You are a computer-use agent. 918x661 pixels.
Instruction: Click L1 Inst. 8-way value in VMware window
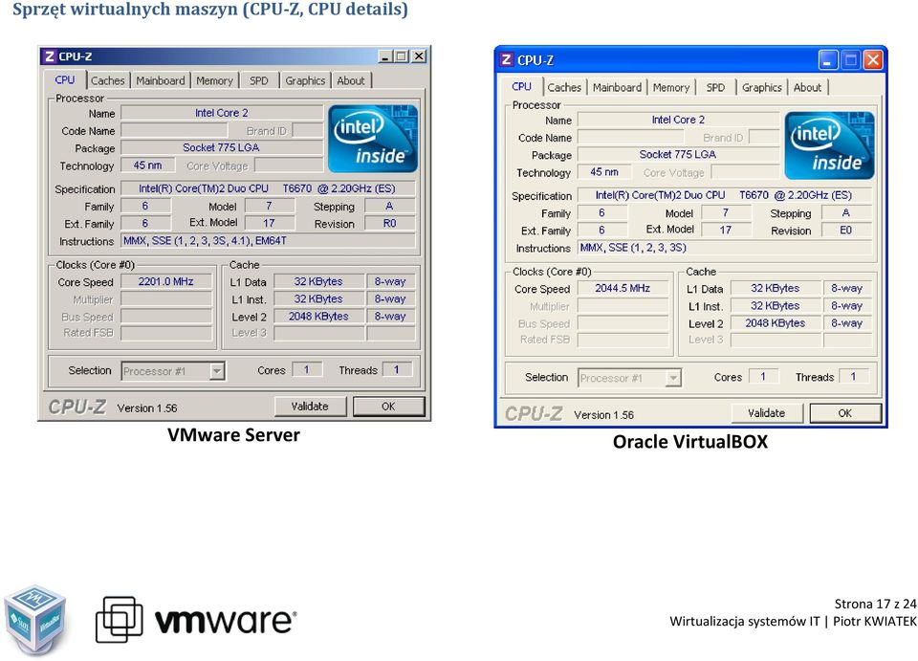point(390,298)
